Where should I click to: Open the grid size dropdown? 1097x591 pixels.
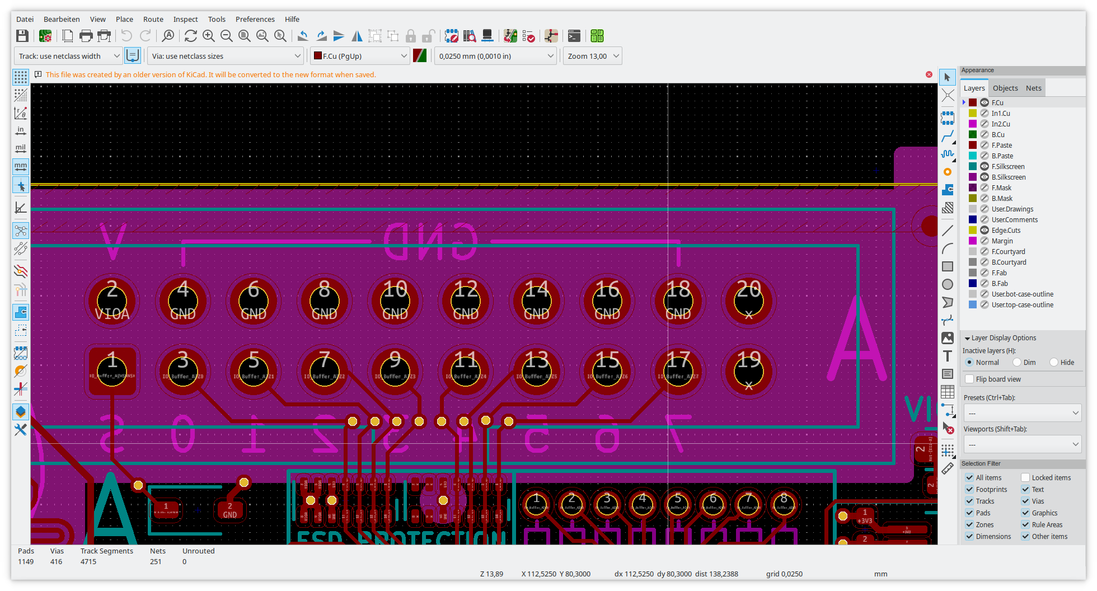[x=495, y=56]
